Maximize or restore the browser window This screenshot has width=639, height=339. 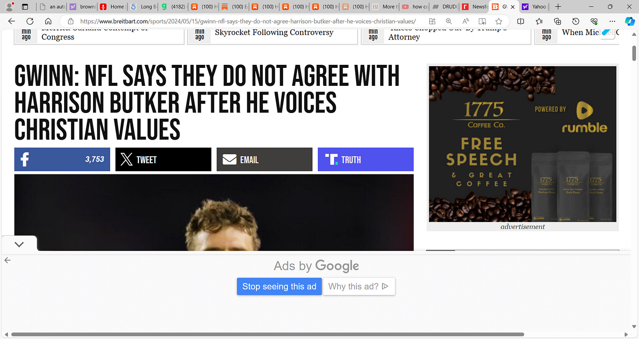pos(610,7)
